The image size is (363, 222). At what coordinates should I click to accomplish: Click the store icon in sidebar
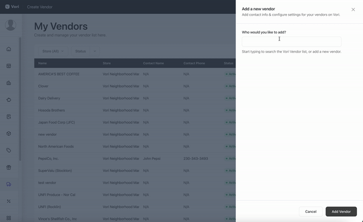point(8,66)
